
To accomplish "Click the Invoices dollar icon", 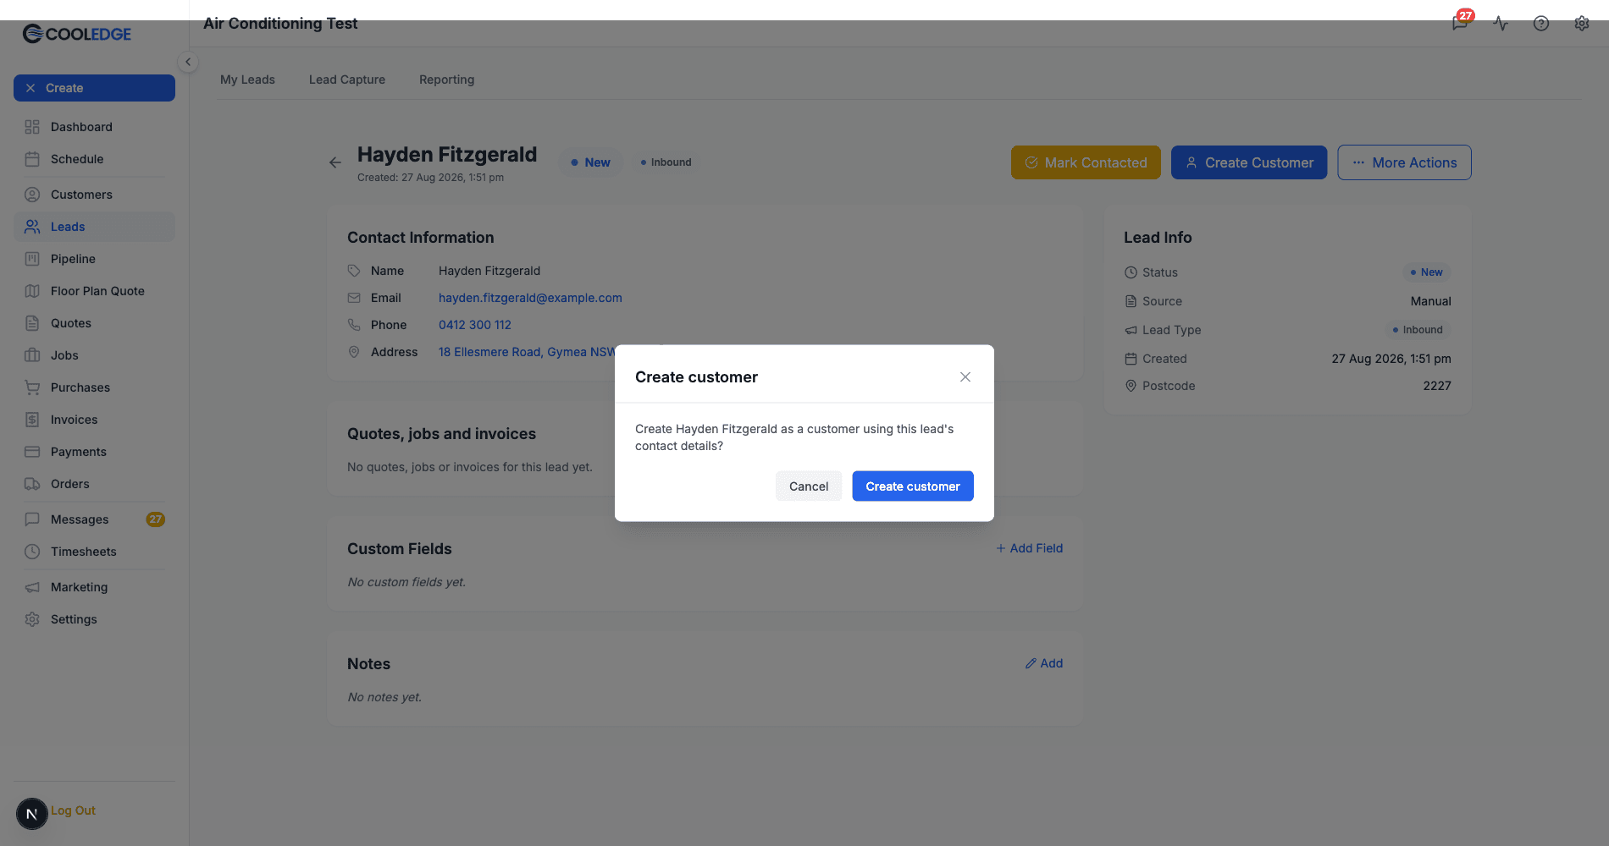I will tap(32, 420).
